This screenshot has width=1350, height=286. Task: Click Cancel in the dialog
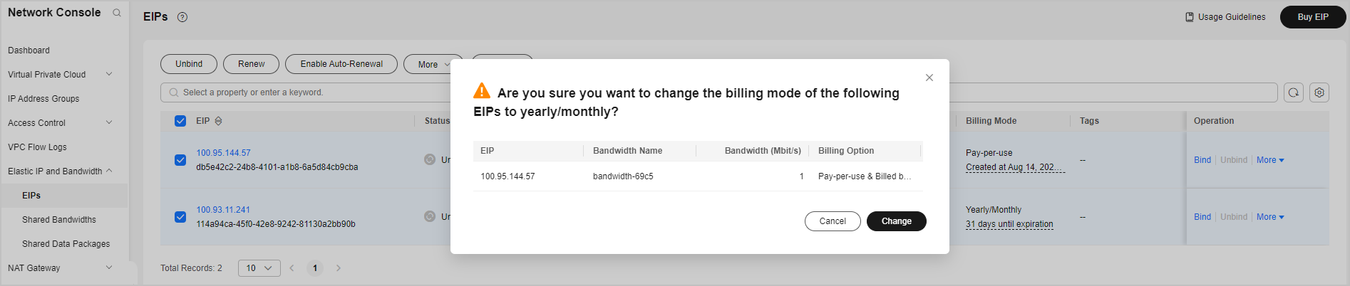pyautogui.click(x=832, y=221)
